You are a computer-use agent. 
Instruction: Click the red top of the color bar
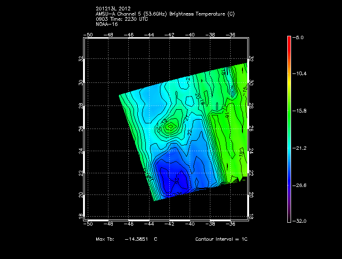click(x=289, y=40)
